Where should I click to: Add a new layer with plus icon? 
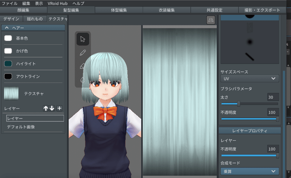59,108
